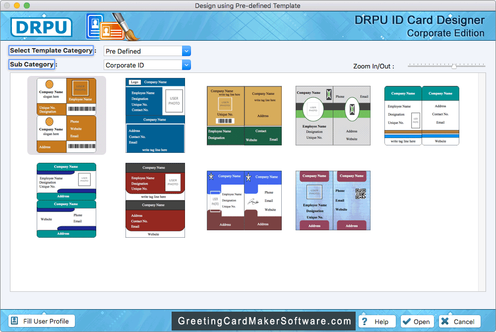This screenshot has height=332, width=496.
Task: Choose the tan and green card template
Action: (244, 116)
